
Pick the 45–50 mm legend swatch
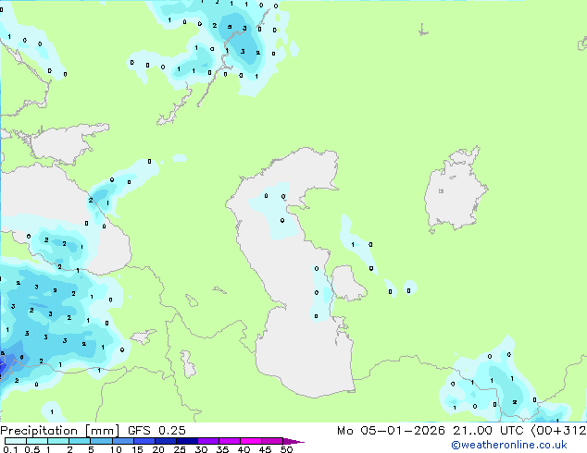pyautogui.click(x=272, y=441)
